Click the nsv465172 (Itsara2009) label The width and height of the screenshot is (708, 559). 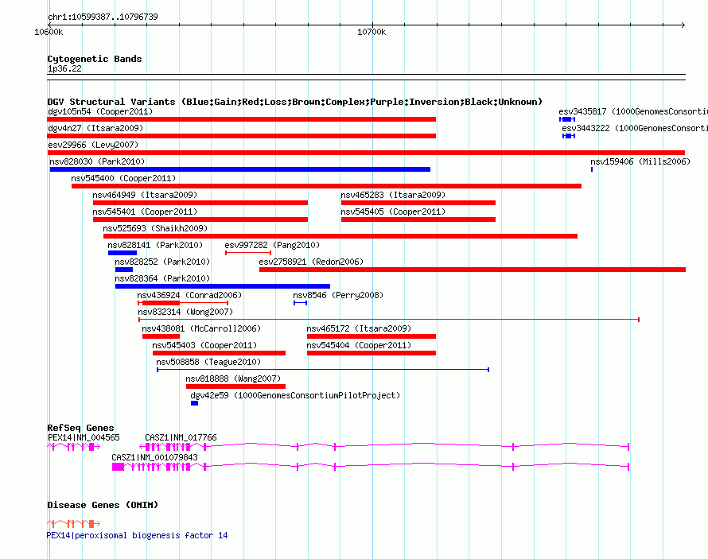(359, 328)
